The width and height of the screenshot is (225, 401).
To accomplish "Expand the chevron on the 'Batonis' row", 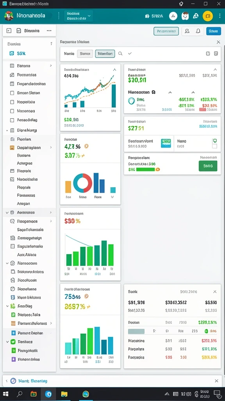I will point(51,66).
